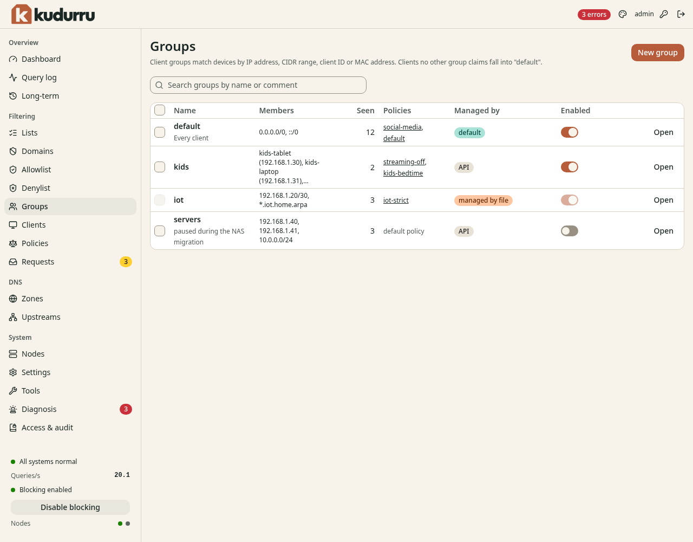Open the social-media policy link
693x542 pixels.
(x=402, y=127)
